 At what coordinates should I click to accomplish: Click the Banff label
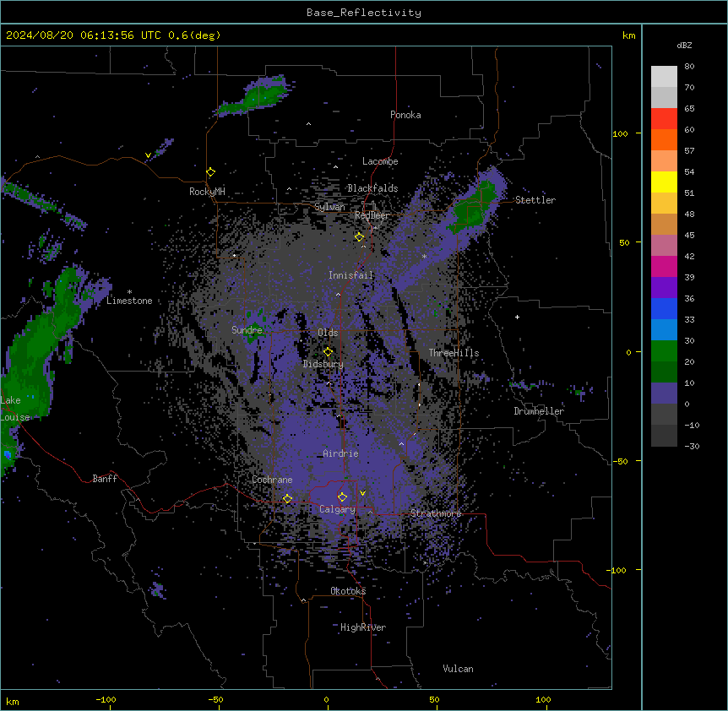[105, 479]
